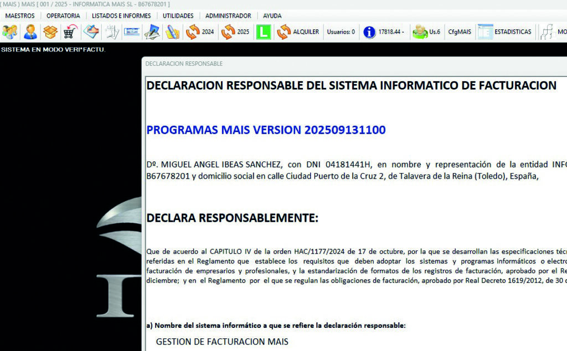Click the green L icon
Screen dimensions: 567x351
tap(264, 32)
